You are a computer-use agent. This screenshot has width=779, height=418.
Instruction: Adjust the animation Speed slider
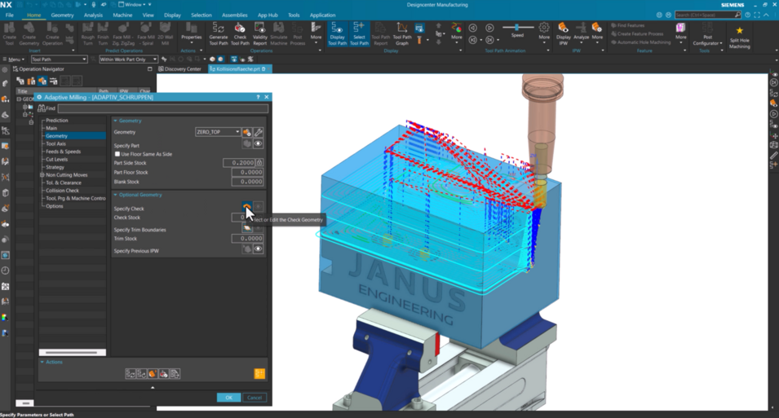point(517,28)
